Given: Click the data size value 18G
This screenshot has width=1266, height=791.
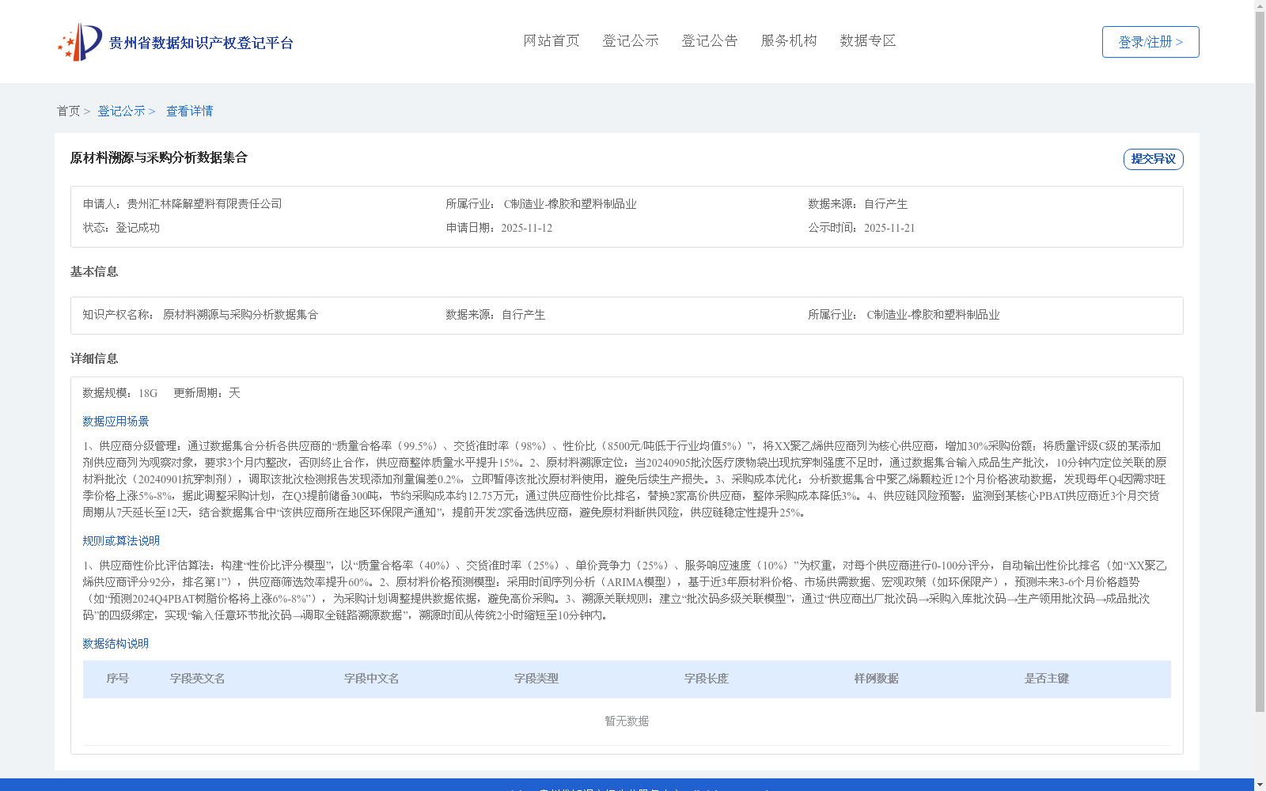Looking at the screenshot, I should click(148, 393).
